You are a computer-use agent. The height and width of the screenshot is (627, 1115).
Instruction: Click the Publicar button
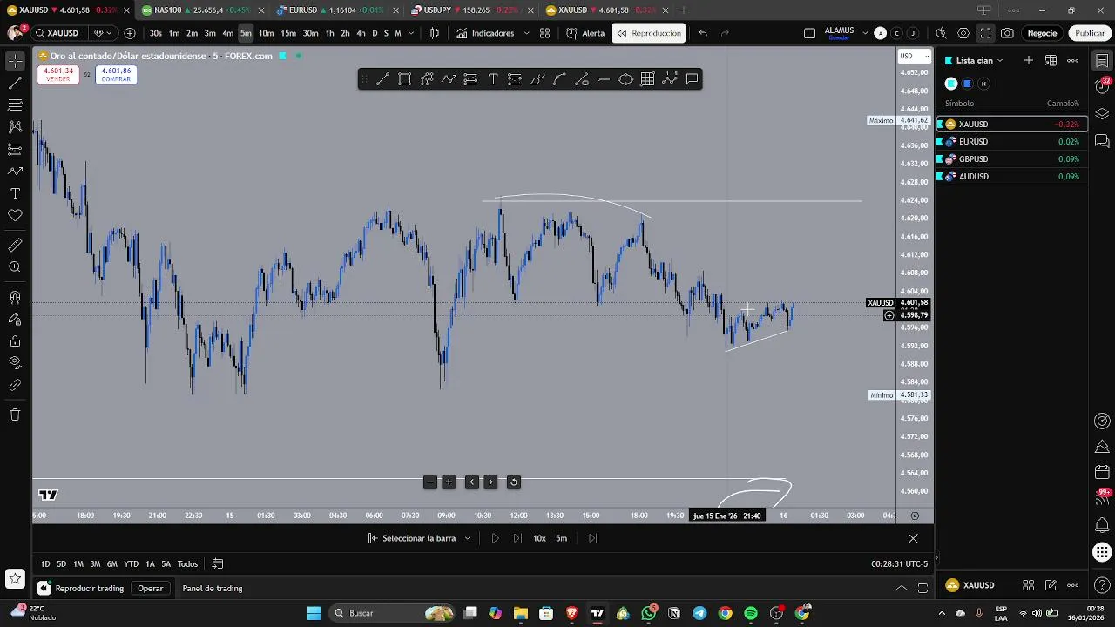pyautogui.click(x=1090, y=33)
